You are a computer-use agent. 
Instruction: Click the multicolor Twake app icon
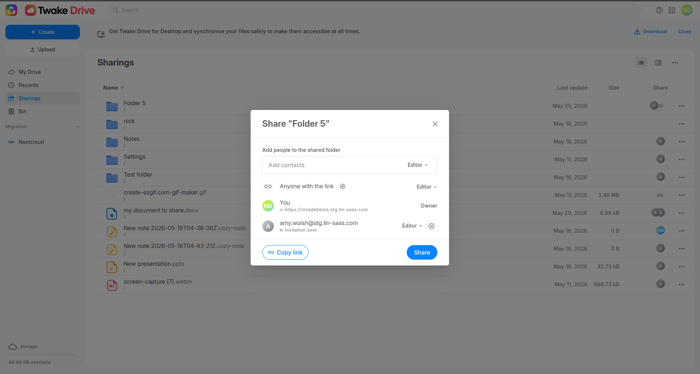[11, 10]
